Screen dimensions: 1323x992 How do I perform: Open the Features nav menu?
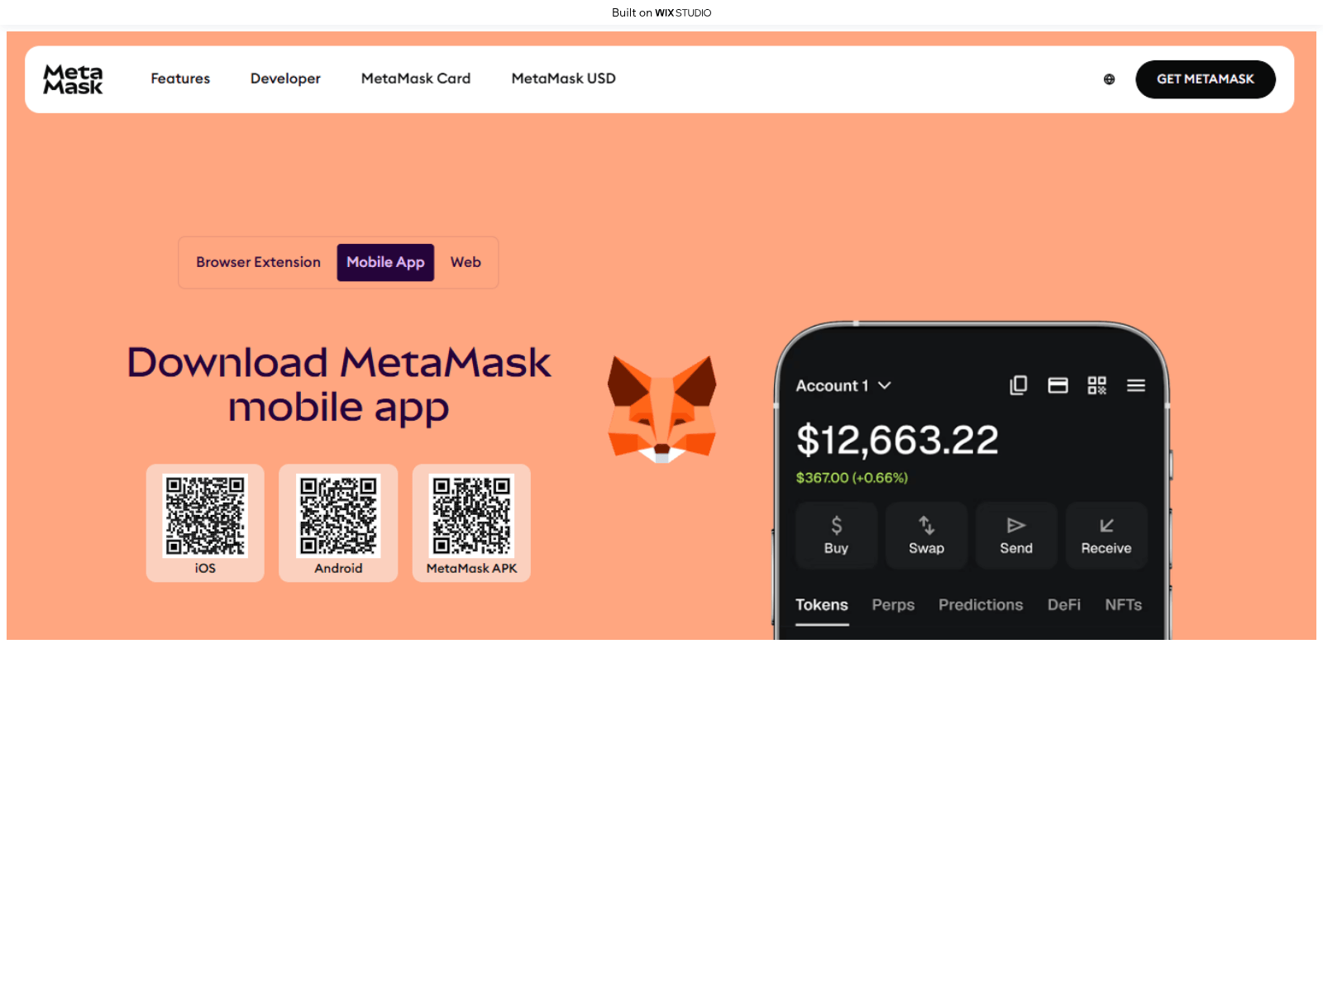click(180, 79)
